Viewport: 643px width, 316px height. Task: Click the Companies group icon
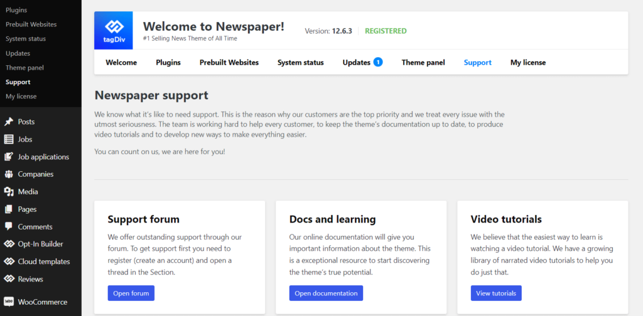coord(9,174)
